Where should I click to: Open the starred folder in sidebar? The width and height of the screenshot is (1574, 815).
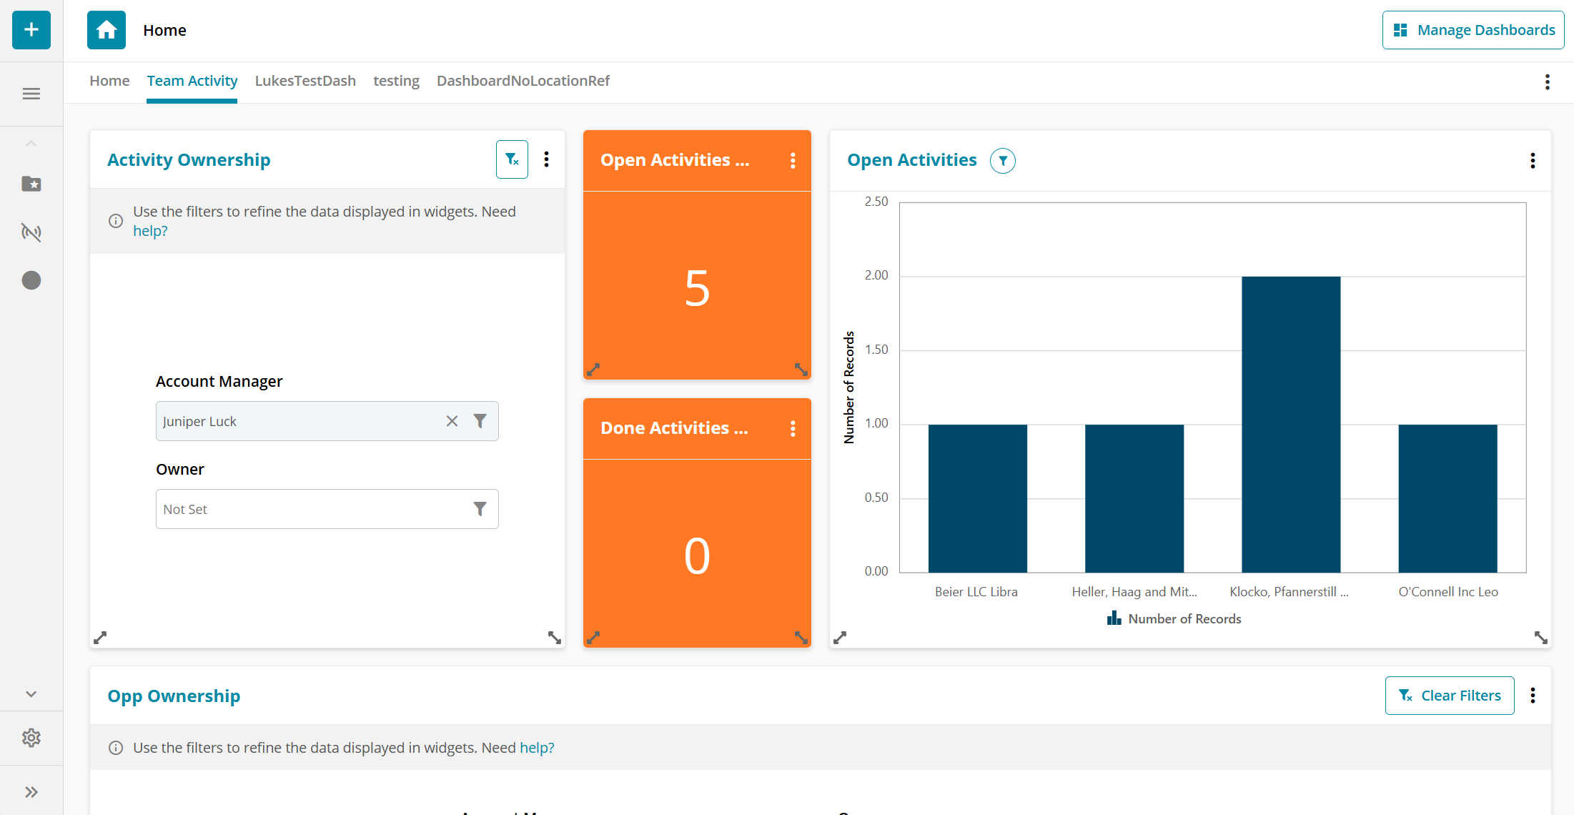click(31, 184)
